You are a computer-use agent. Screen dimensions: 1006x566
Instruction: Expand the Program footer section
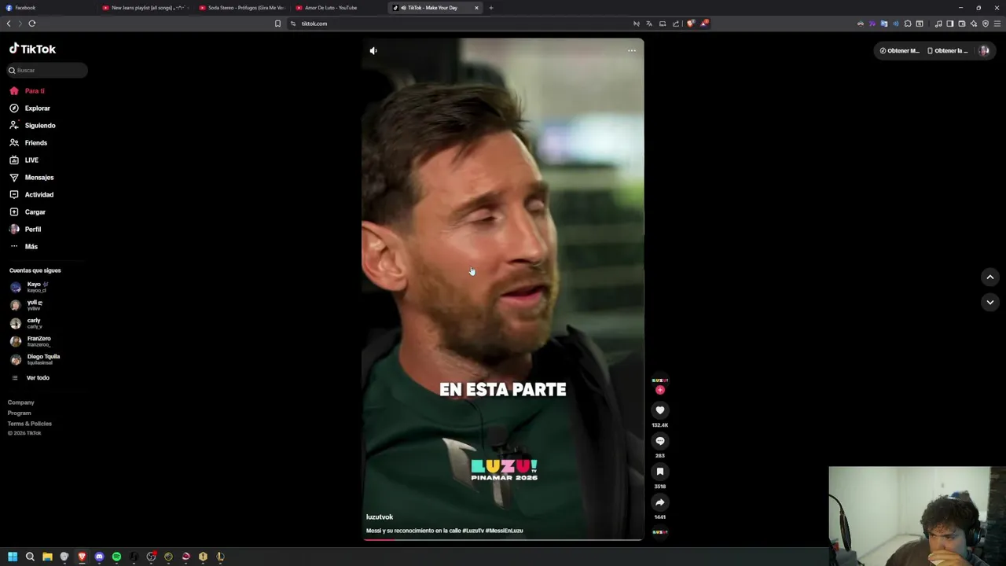click(20, 413)
